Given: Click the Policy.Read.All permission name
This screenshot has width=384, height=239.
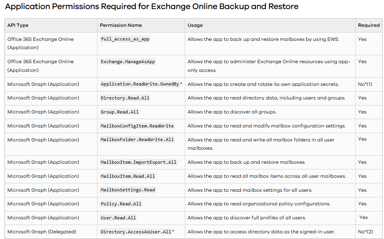Looking at the screenshot, I should coord(121,204).
